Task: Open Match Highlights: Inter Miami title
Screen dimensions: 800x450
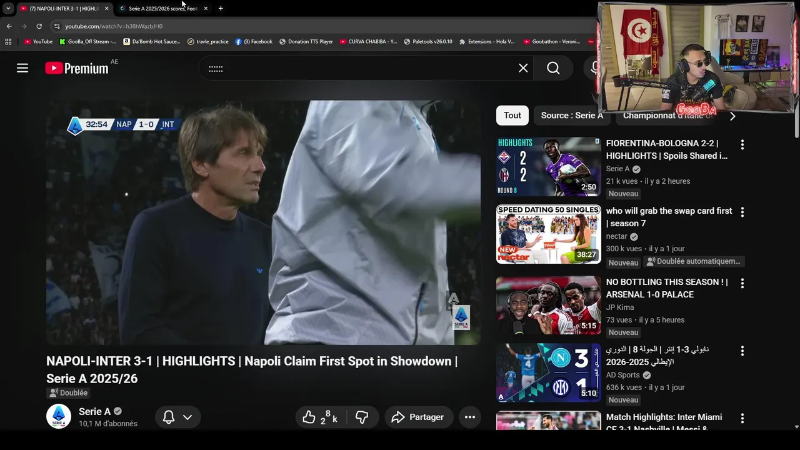Action: (x=664, y=422)
